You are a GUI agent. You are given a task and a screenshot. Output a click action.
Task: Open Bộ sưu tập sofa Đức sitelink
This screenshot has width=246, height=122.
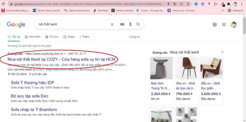pyautogui.click(x=30, y=96)
